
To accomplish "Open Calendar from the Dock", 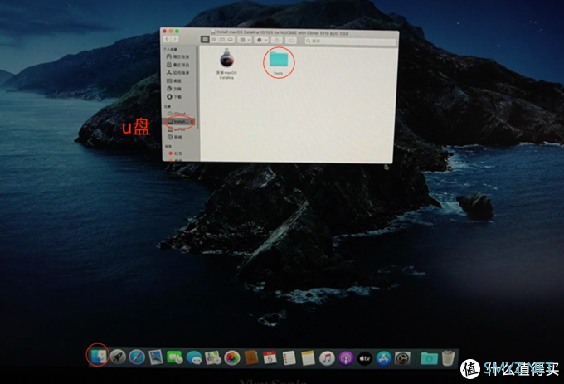I will pos(270,358).
